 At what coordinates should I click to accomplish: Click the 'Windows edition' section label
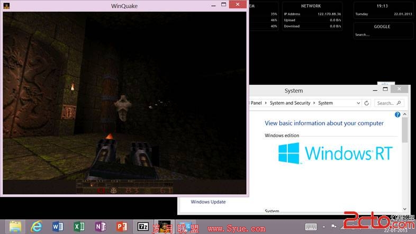point(282,136)
